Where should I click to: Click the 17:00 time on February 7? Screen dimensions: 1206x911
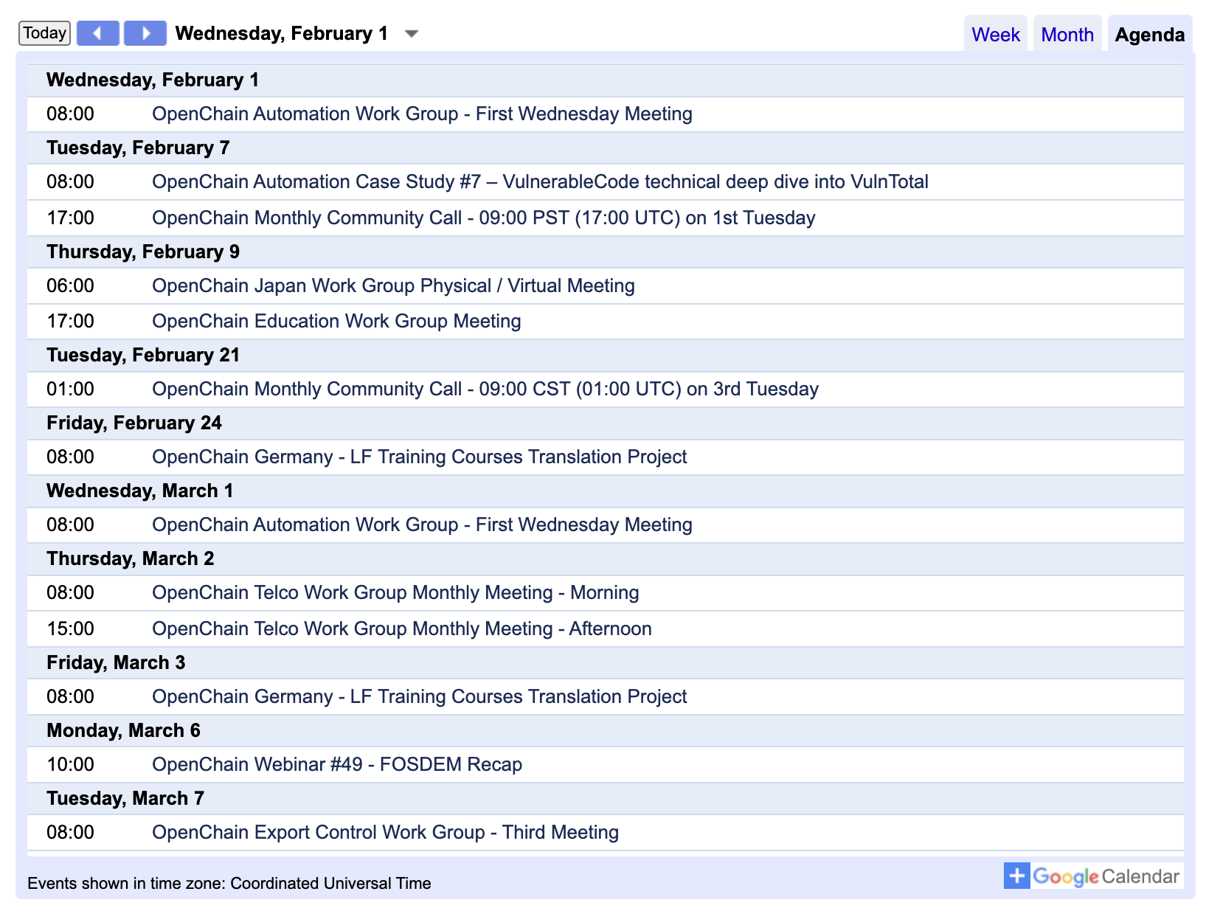pos(70,218)
